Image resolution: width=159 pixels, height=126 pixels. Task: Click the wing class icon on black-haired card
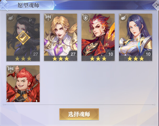coord(11,18)
